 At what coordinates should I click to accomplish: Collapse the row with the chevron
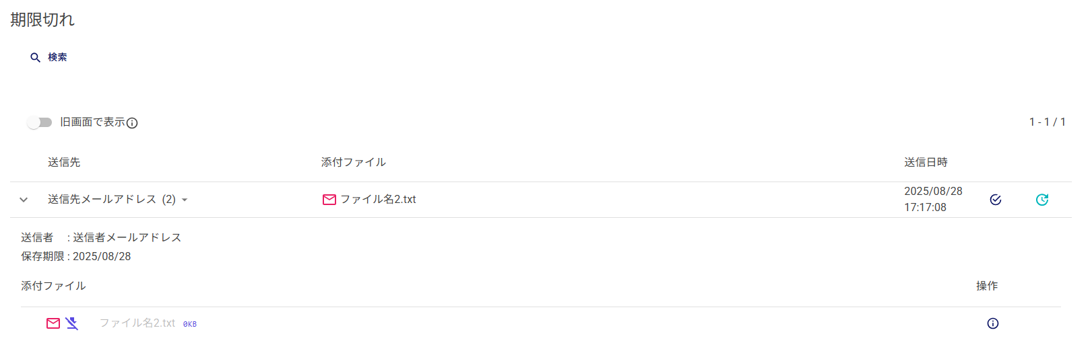[x=24, y=200]
